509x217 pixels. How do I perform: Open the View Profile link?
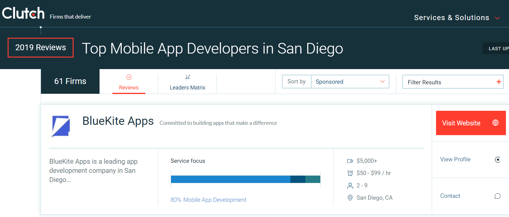(x=455, y=159)
